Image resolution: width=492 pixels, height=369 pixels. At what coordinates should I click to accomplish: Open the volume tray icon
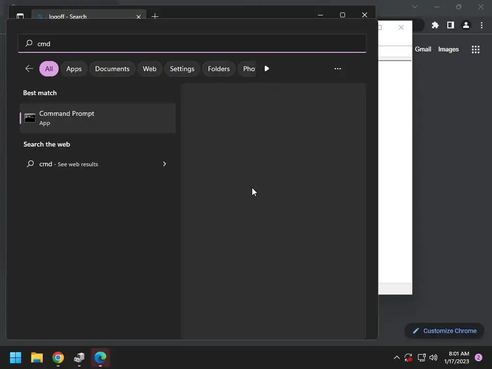(433, 357)
